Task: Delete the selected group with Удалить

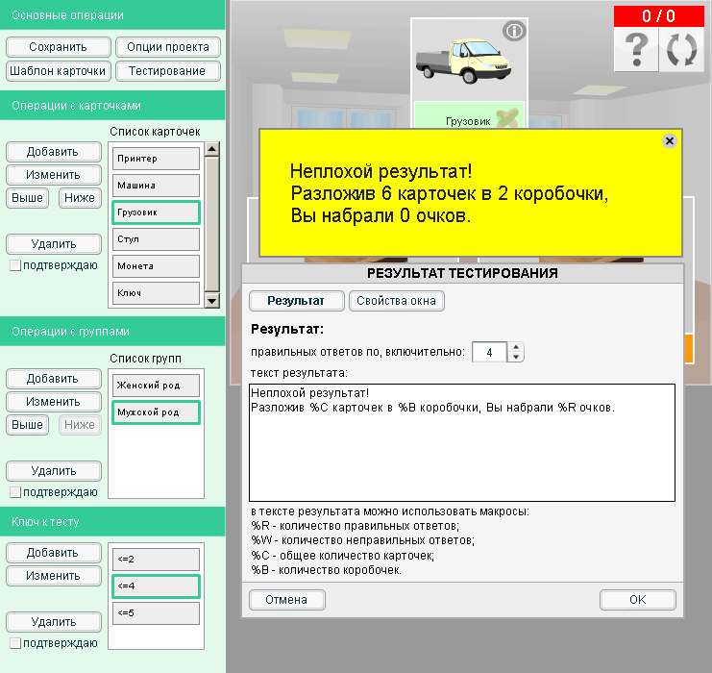Action: 54,471
